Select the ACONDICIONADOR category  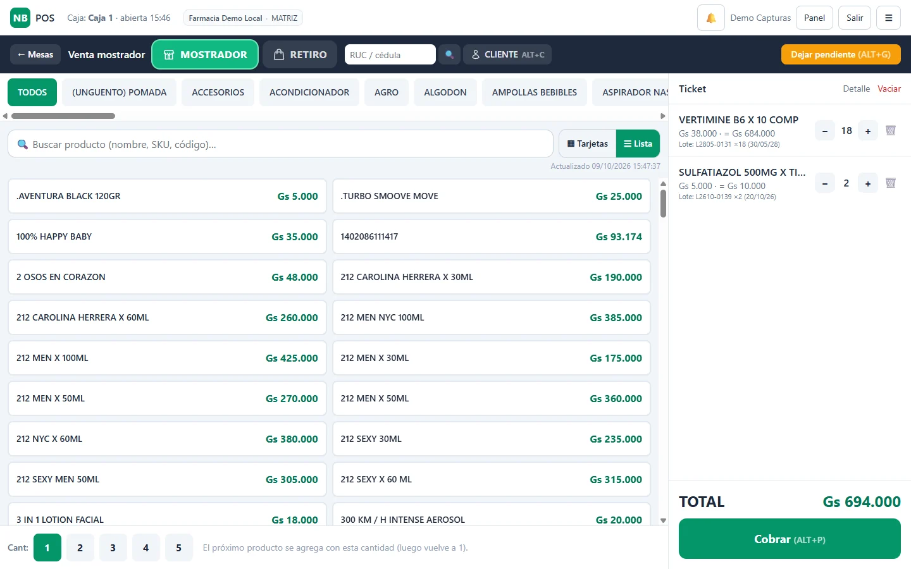click(309, 92)
